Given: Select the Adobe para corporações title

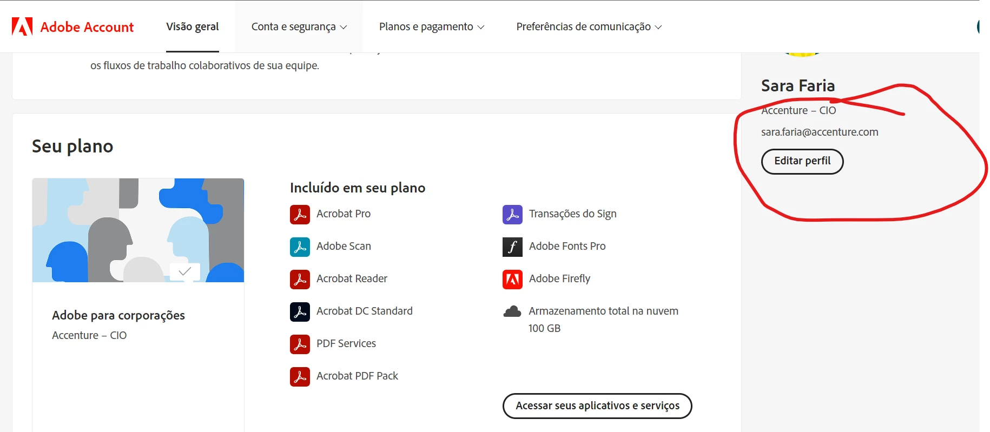Looking at the screenshot, I should click(118, 315).
